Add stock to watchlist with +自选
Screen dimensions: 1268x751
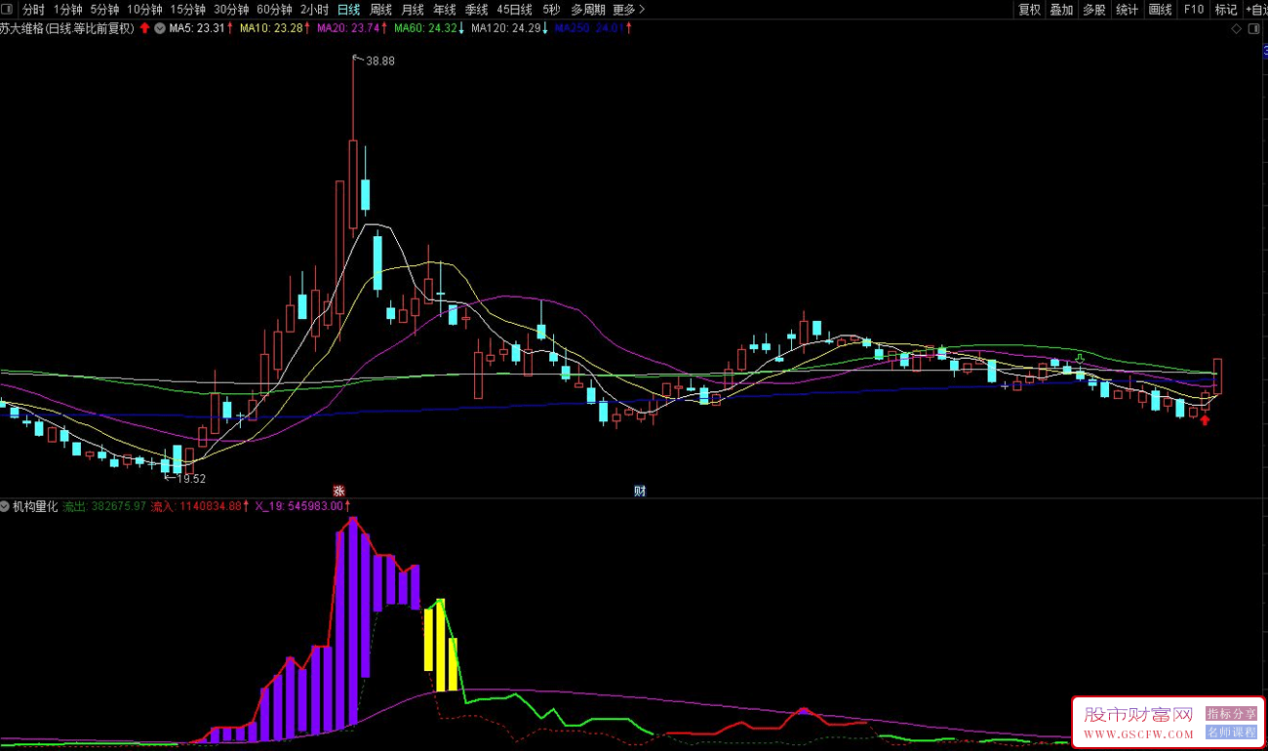[1255, 10]
